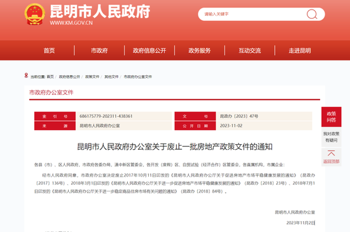
Task: Focus the keyword search input field
Action: pyautogui.click(x=262, y=14)
